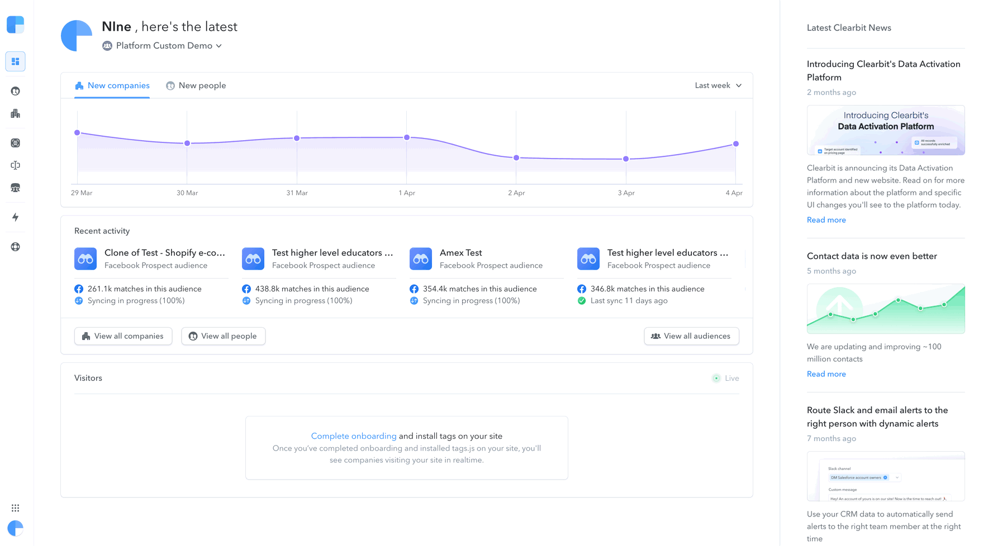The height and width of the screenshot is (546, 988).
Task: Open the database stack icon in sidebar
Action: click(15, 143)
